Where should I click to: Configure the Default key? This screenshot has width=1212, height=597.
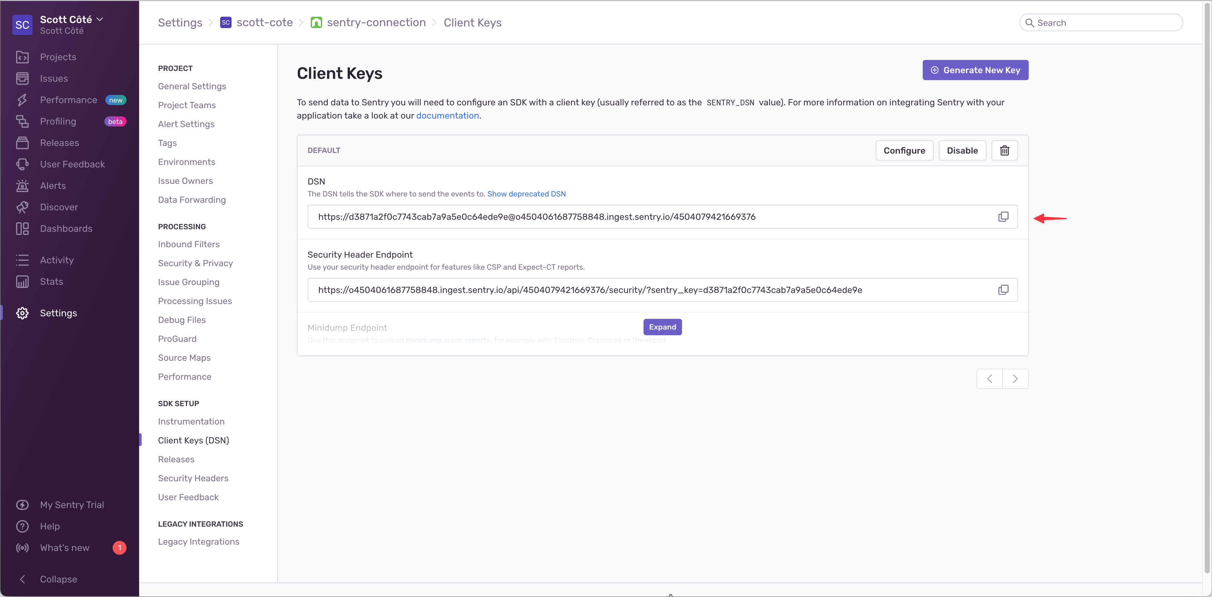click(904, 150)
